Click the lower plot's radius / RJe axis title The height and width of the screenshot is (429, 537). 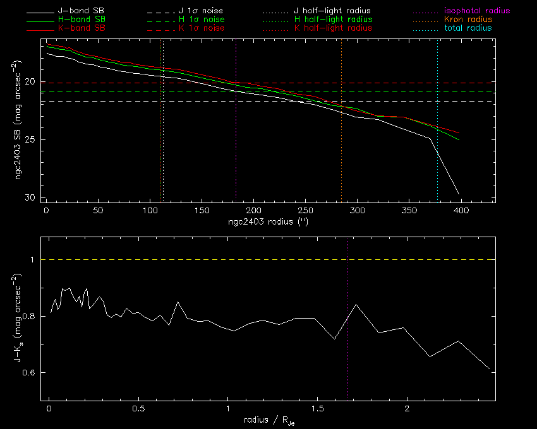[268, 421]
